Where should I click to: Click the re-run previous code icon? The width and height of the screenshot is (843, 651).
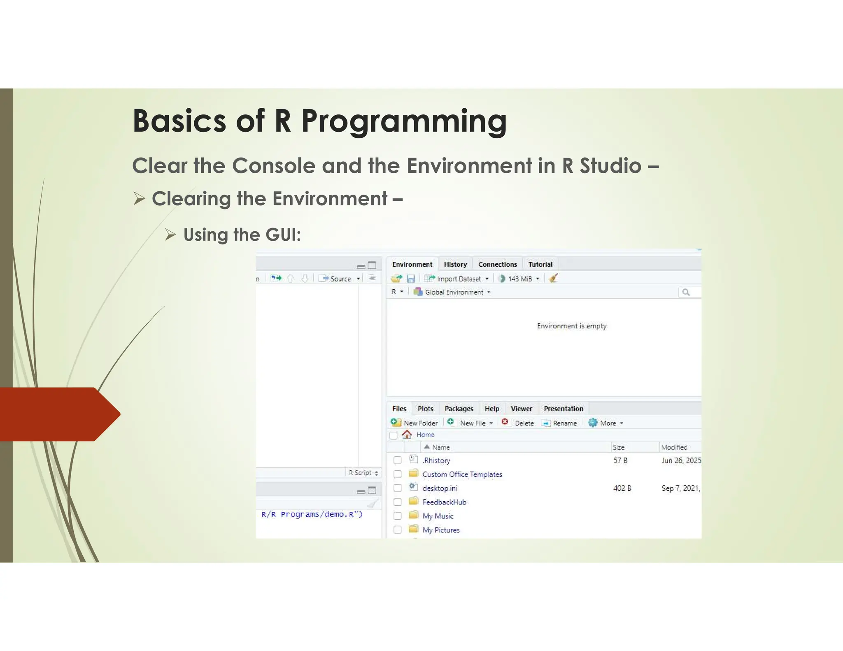(x=276, y=278)
